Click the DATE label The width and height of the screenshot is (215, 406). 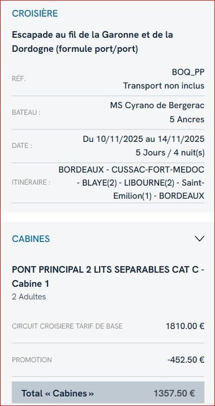pos(22,146)
